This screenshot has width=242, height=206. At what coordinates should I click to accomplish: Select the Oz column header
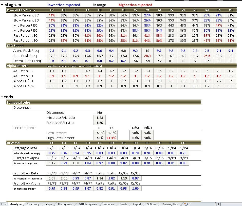pos(231,10)
